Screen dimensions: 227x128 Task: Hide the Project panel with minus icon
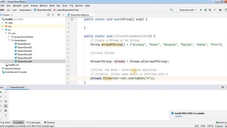click(x=63, y=15)
